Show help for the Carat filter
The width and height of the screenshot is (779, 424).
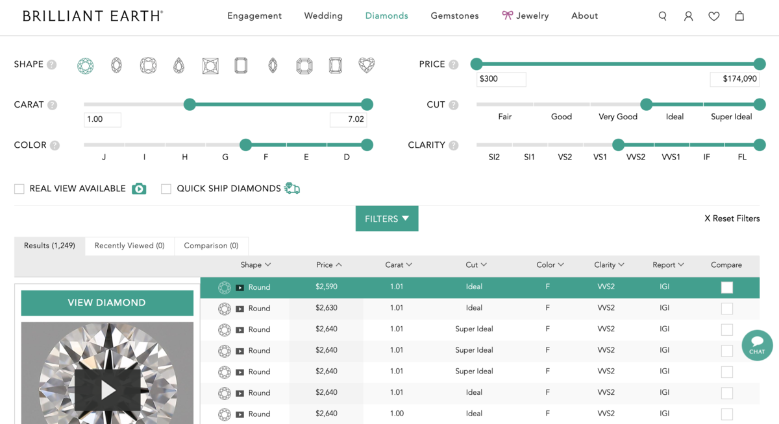(x=52, y=105)
